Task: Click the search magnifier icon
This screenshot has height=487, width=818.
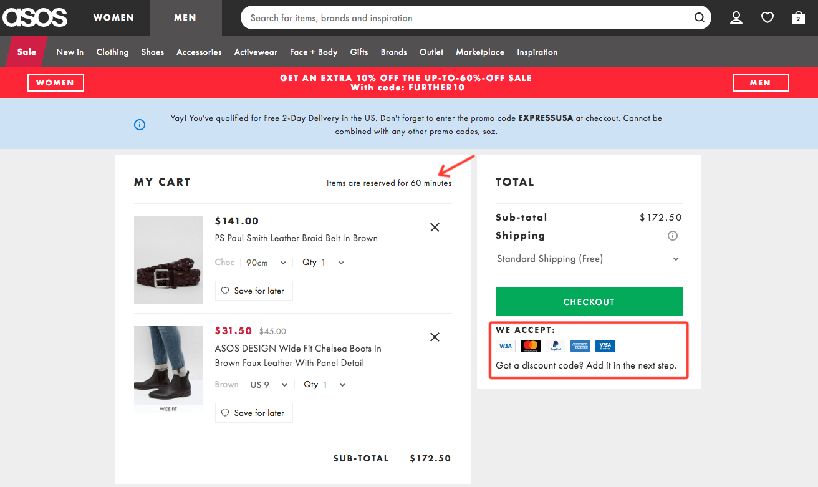Action: coord(700,17)
